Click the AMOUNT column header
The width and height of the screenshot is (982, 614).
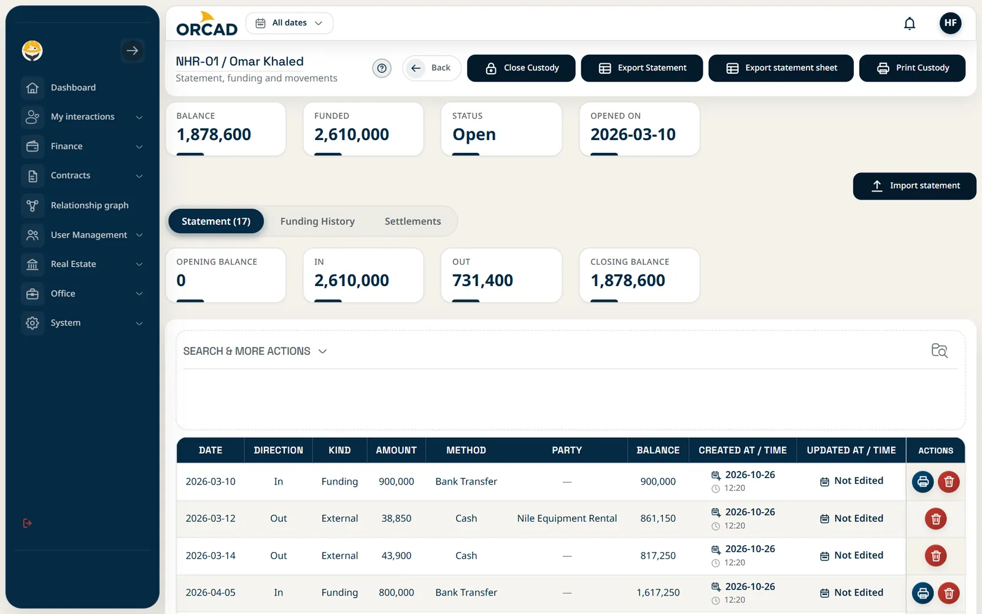pos(396,450)
